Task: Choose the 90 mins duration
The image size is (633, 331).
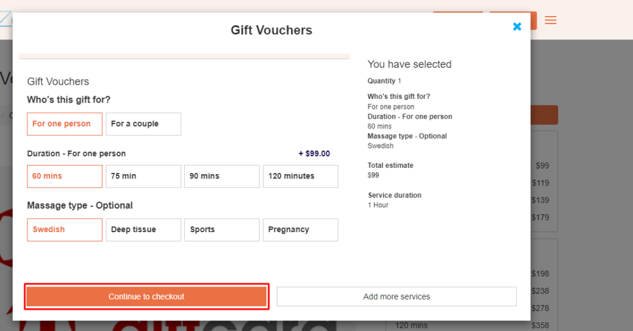Action: pyautogui.click(x=222, y=176)
